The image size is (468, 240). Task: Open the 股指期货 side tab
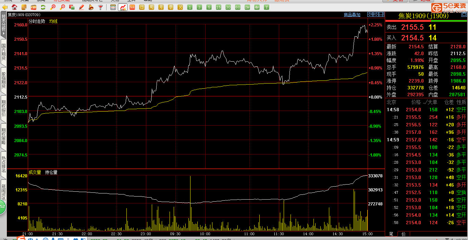(3, 81)
